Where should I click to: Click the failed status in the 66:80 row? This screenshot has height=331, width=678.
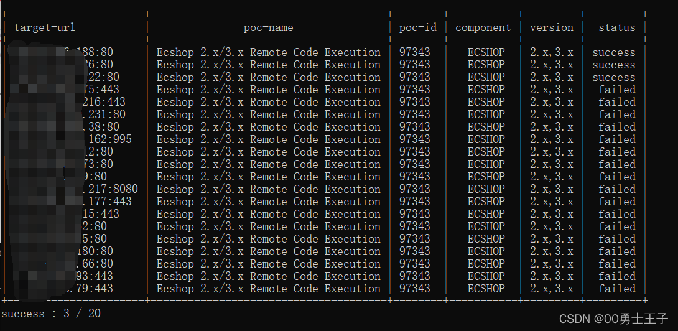pos(617,264)
